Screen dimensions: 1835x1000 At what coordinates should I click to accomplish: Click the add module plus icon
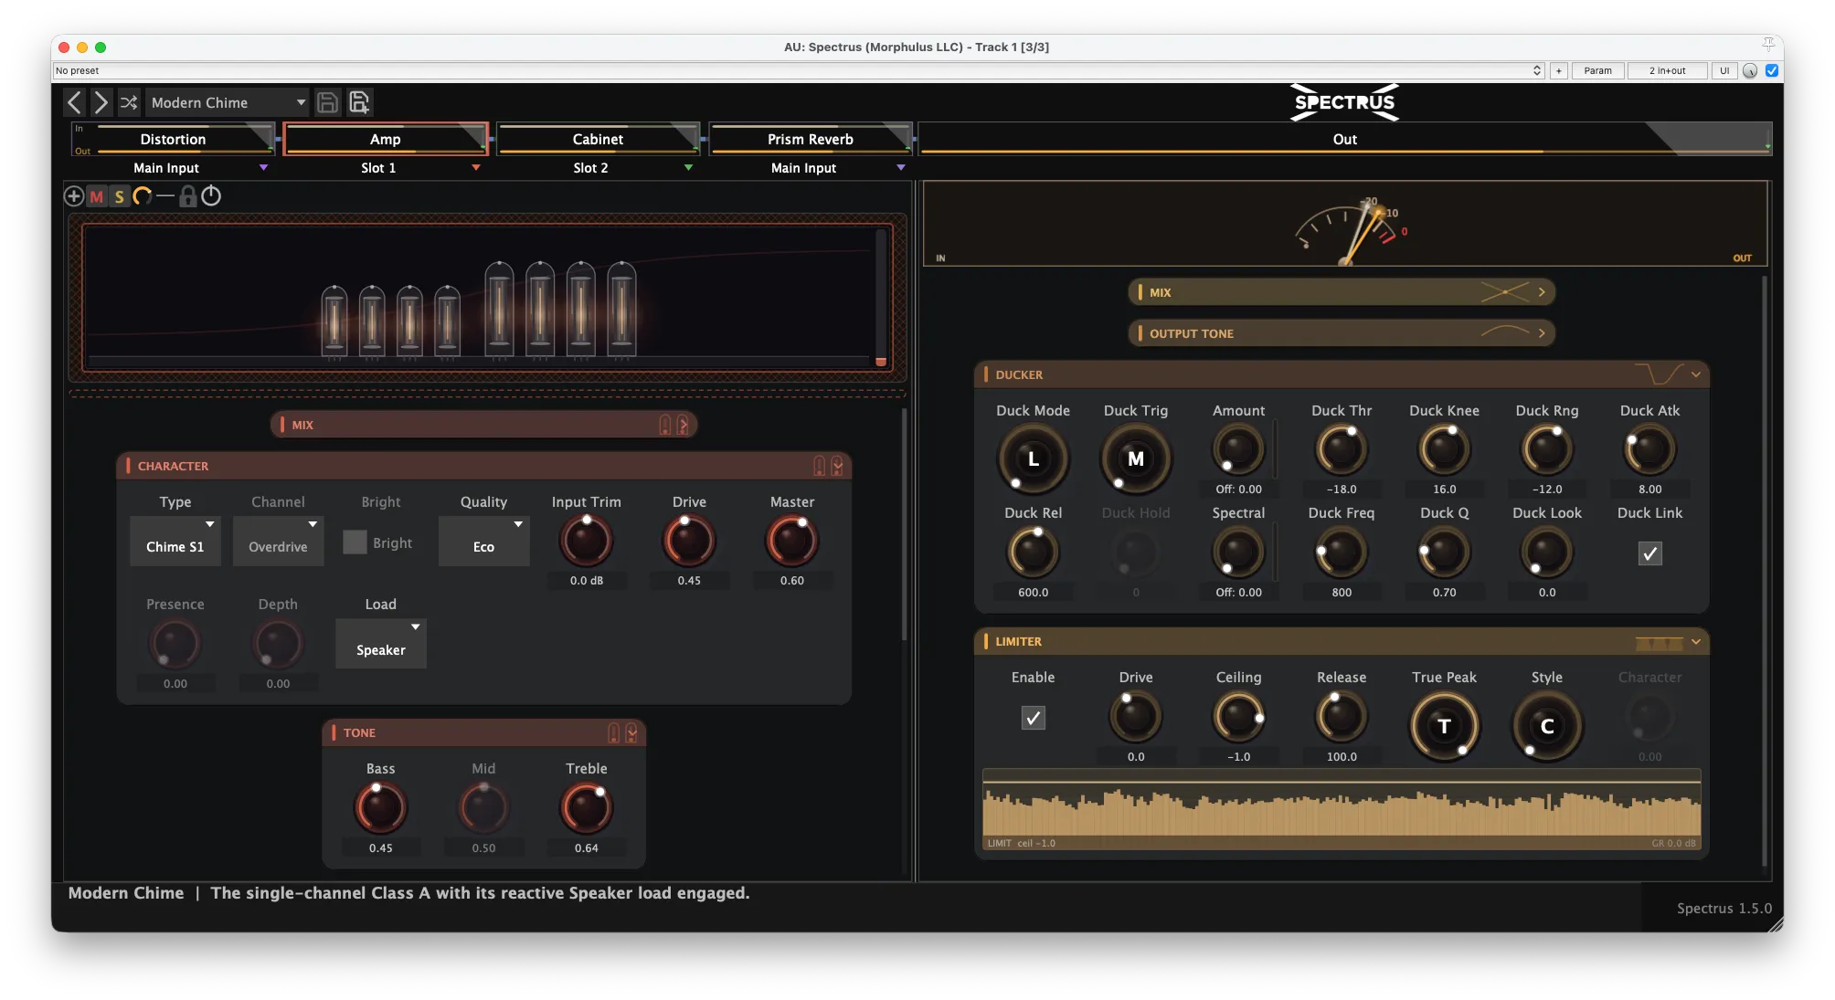74,195
